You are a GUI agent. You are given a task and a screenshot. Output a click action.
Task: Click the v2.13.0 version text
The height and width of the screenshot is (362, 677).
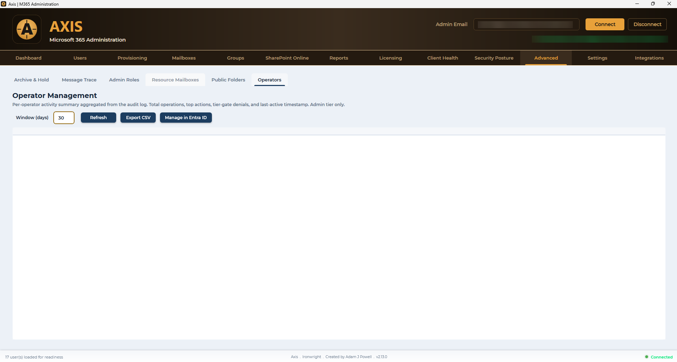pos(381,357)
